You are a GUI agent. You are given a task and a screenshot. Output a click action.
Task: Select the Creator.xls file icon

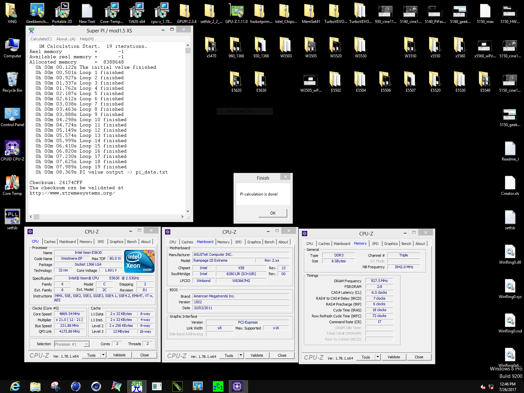(510, 185)
